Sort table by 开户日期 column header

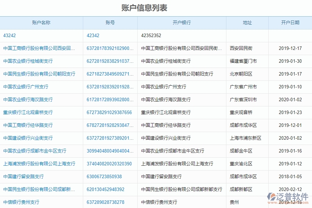290,23
